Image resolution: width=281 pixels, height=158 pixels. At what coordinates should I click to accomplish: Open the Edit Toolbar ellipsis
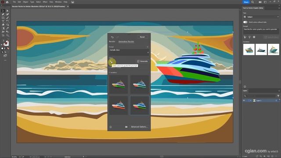click(5, 61)
